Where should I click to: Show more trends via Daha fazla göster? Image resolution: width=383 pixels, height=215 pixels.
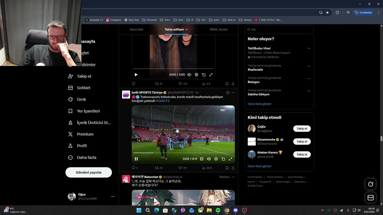[x=260, y=104]
